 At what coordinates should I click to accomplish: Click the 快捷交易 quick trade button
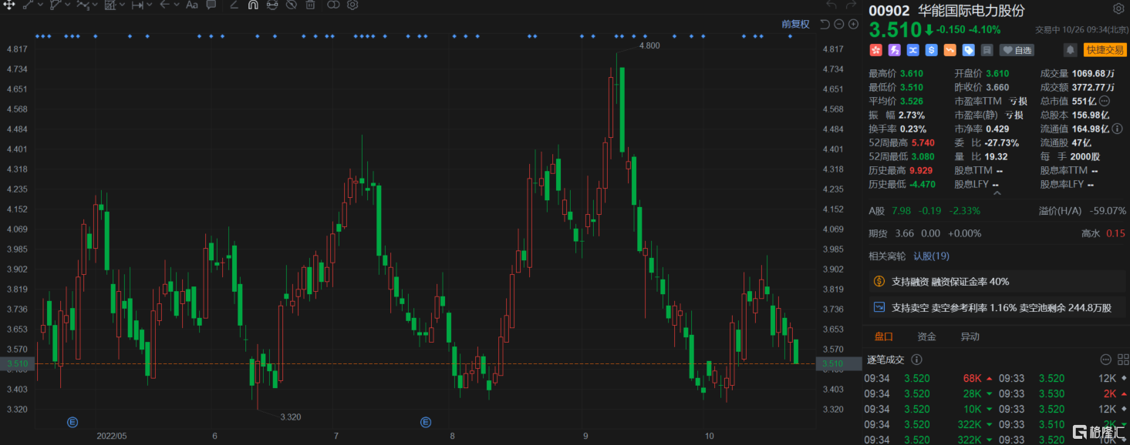[1105, 50]
